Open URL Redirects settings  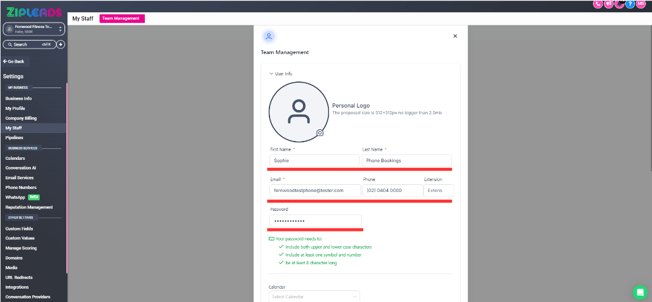[19, 278]
